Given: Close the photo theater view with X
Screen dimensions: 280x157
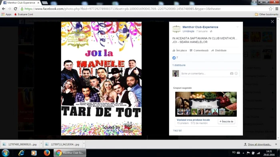Looking at the screenshot, I should (272, 22).
